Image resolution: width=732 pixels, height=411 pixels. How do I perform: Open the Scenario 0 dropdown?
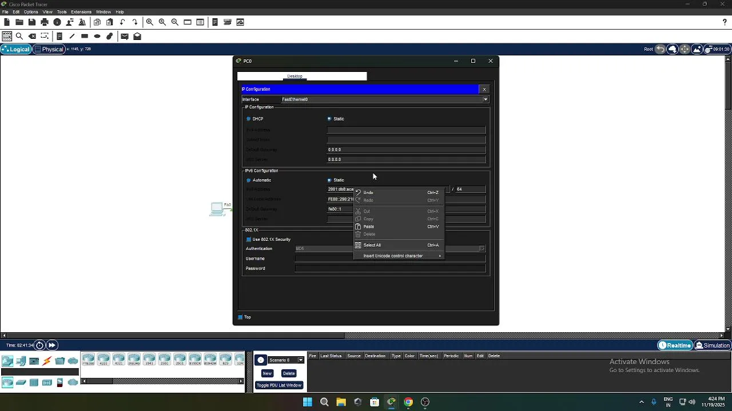point(286,360)
